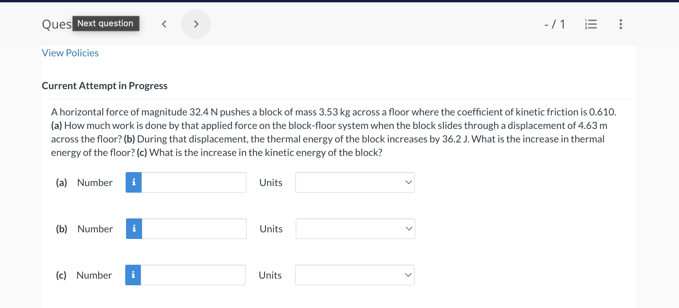Open the Units dropdown for part (c)
Viewport: 679px width, 308px height.
click(x=354, y=275)
